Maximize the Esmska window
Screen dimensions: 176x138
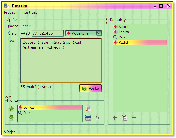(x=161, y=6)
